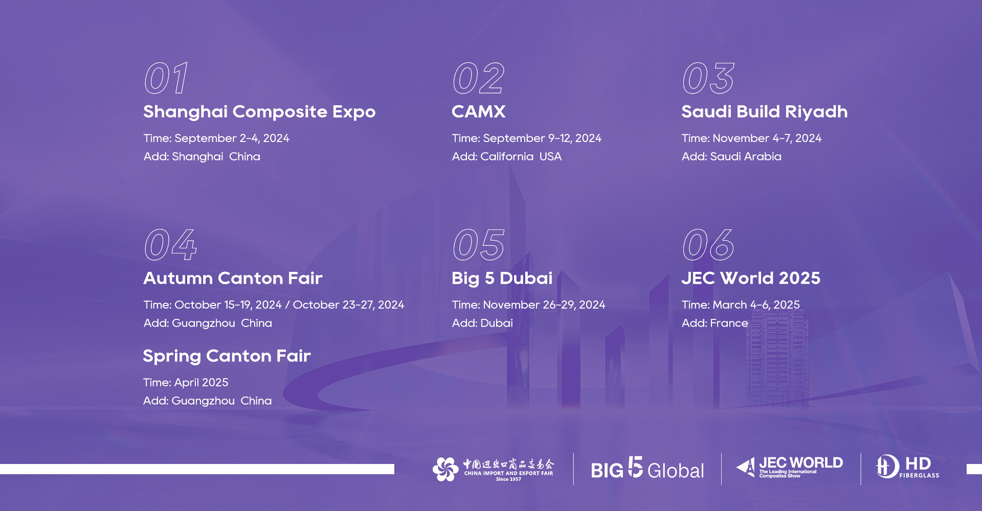Click the Spring Canton Fair heading
Image resolution: width=982 pixels, height=511 pixels.
(x=227, y=356)
